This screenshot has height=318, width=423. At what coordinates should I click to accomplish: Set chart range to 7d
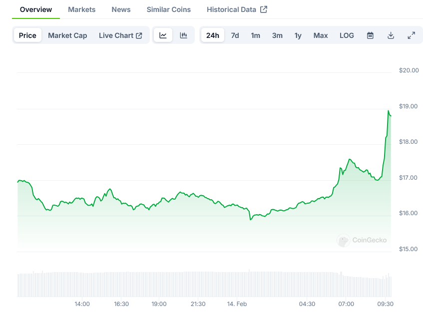tap(235, 35)
